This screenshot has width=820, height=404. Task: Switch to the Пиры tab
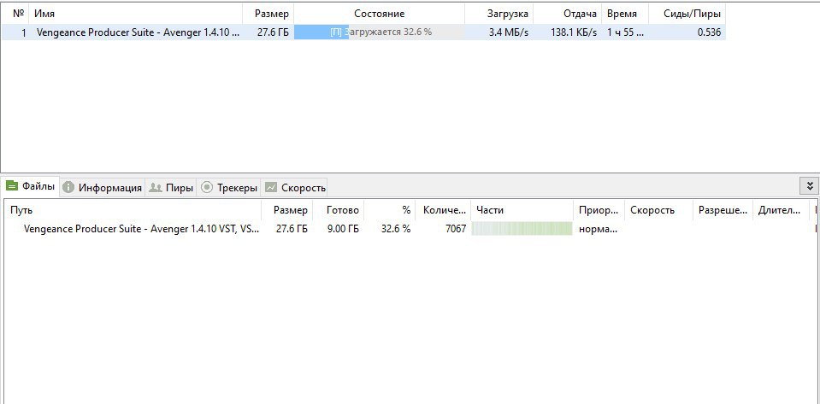point(170,188)
